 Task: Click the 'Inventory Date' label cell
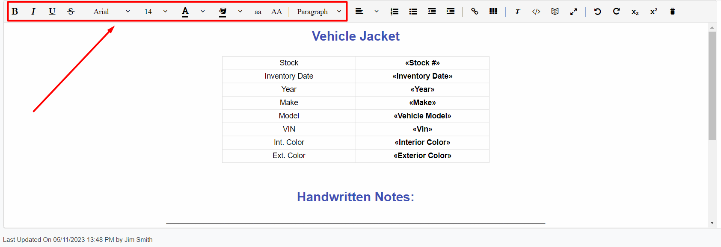tap(289, 76)
